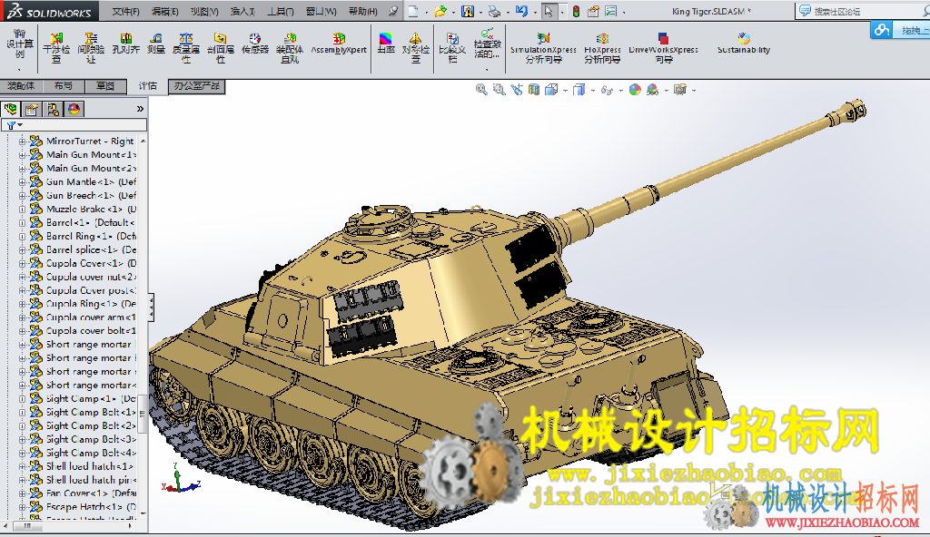
Task: Expand the panel with the double chevron
Action: (140, 109)
